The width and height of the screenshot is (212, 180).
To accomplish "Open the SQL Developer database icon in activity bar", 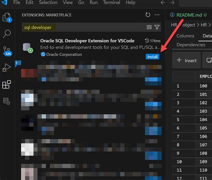I will (x=6, y=101).
